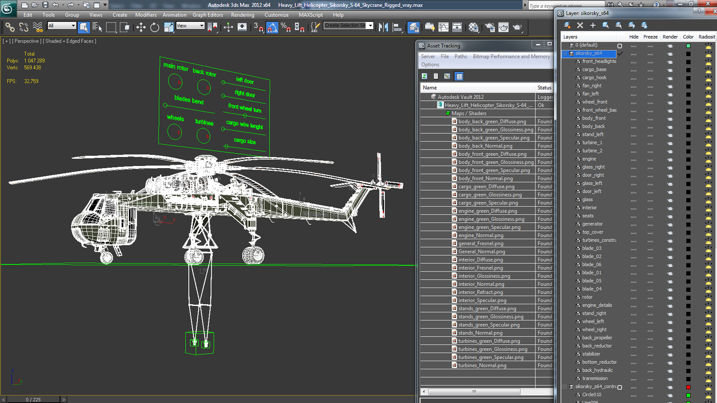Click red color swatch of sikorsky_s64_controllers
Screen dimensions: 717x403
(688, 387)
